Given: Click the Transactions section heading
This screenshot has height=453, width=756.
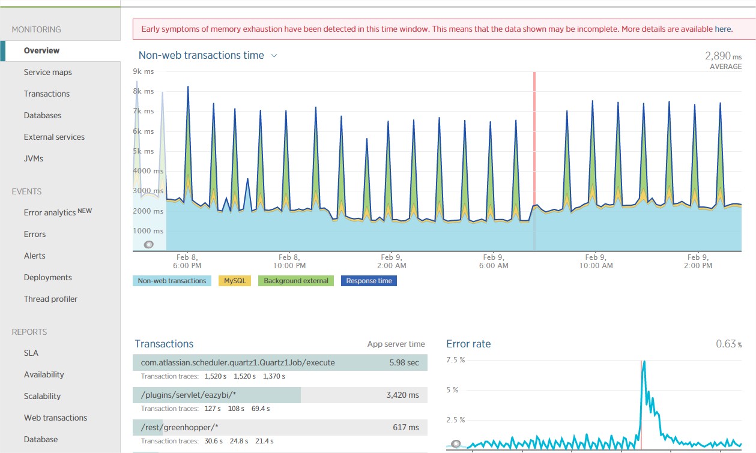Looking at the screenshot, I should pos(164,344).
